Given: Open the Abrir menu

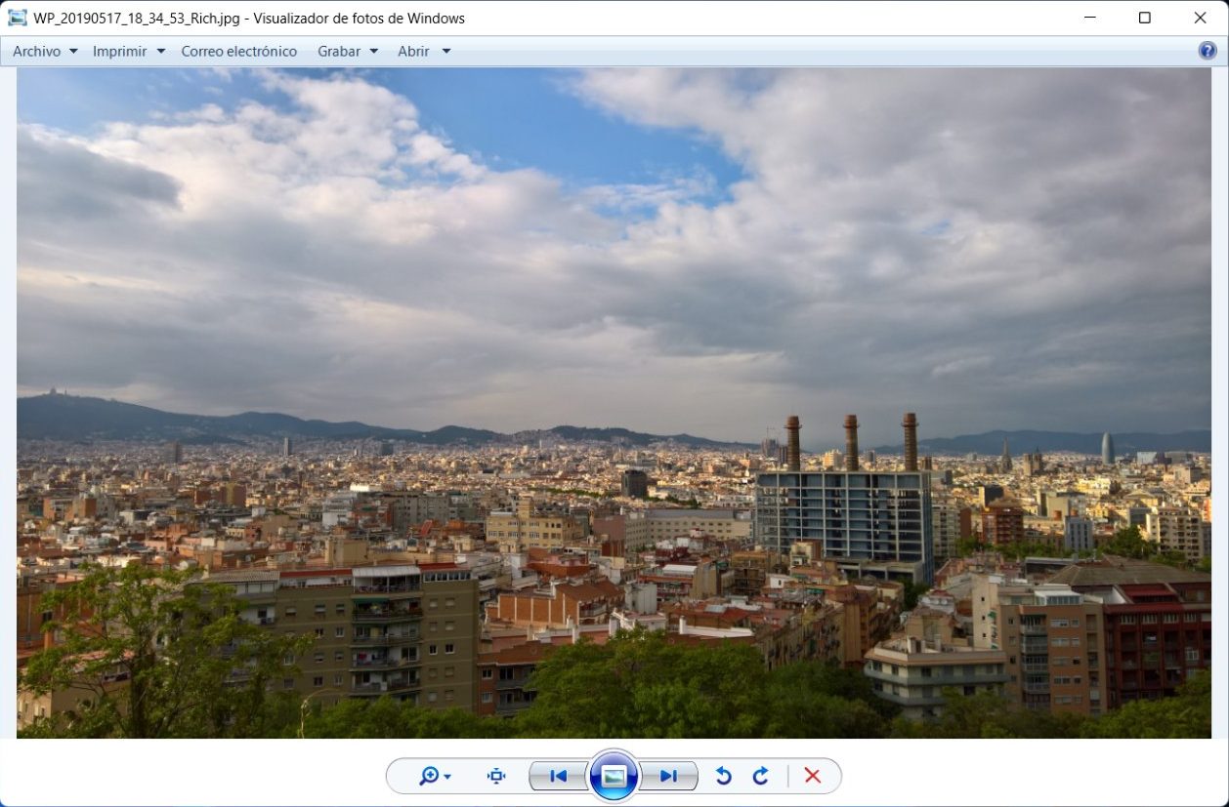Looking at the screenshot, I should [424, 51].
